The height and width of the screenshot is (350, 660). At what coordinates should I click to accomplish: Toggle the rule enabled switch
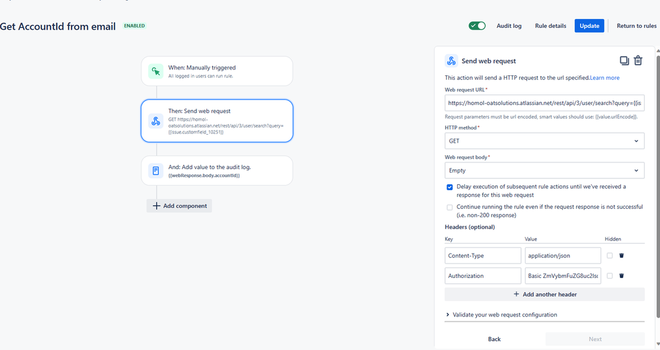(477, 26)
